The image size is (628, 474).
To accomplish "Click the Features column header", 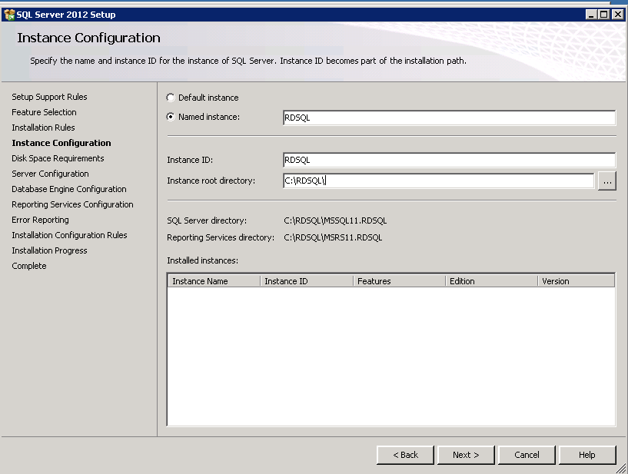I will tap(399, 281).
